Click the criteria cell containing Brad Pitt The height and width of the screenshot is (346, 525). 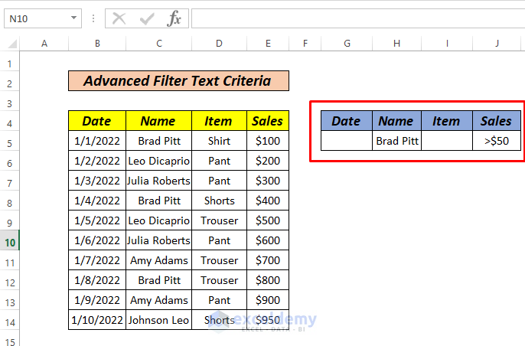396,141
